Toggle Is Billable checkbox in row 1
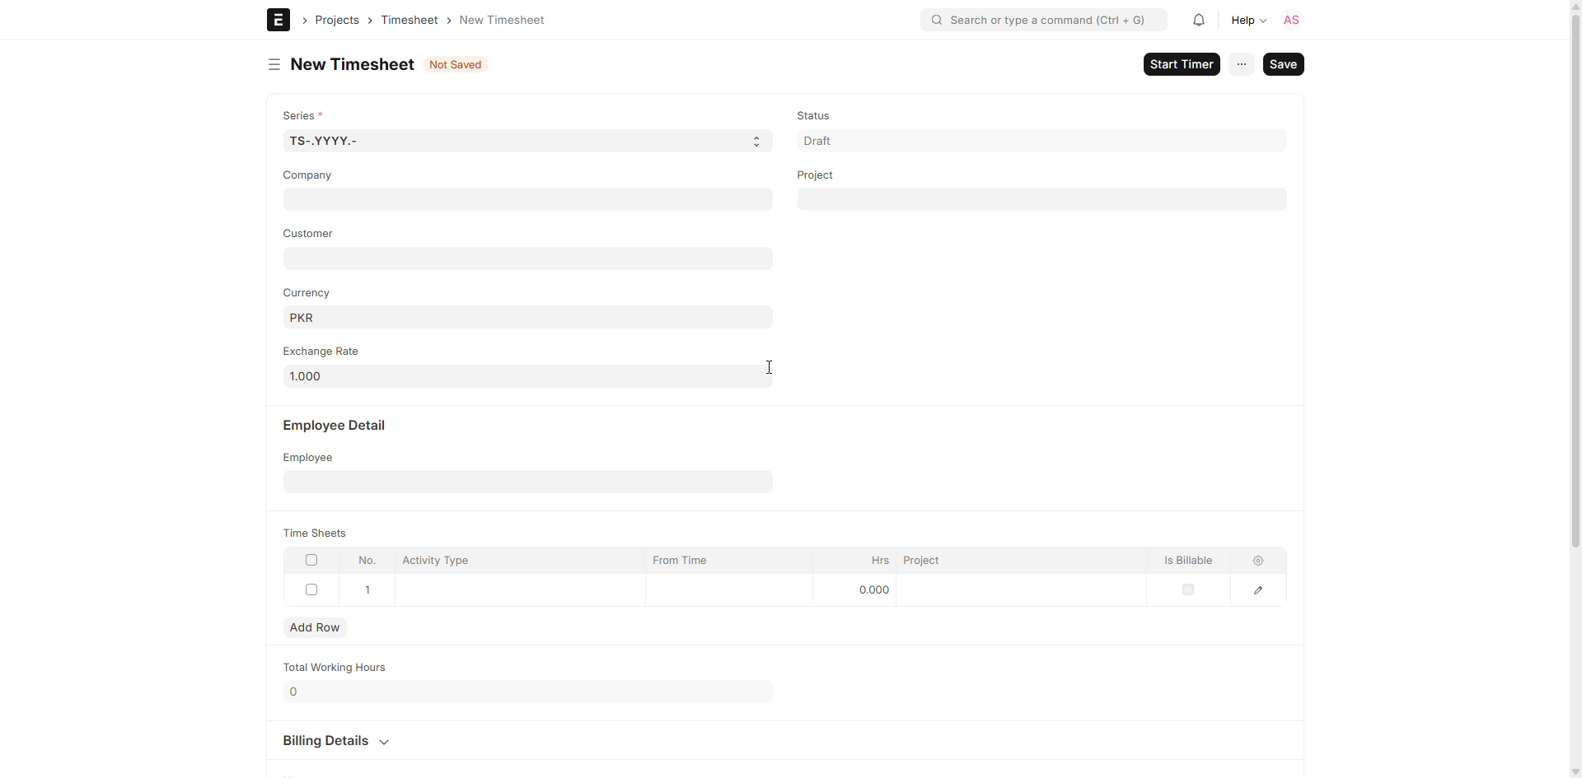The image size is (1582, 778). [x=1187, y=590]
